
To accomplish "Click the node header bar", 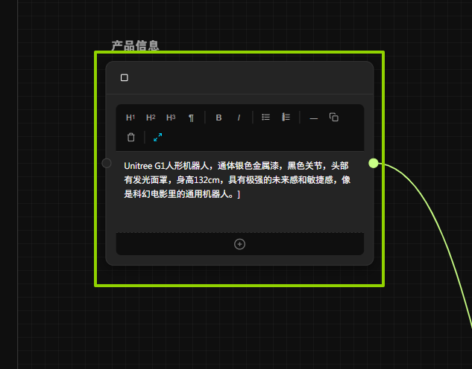I will 246,77.
